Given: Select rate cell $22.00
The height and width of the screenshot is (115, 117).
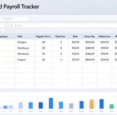Looking at the screenshot, I should tap(75, 42).
